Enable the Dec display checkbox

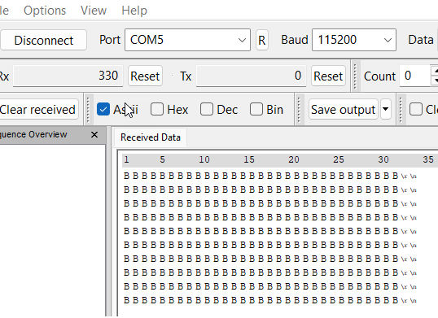(x=207, y=109)
